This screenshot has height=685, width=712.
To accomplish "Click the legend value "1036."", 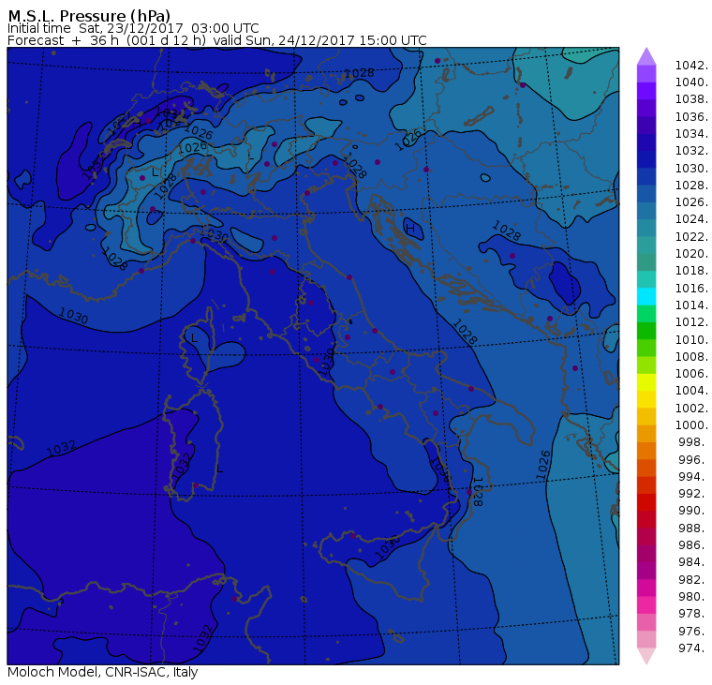I will [691, 117].
